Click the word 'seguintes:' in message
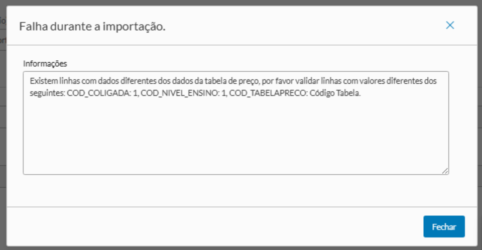The image size is (482, 250). [x=47, y=94]
